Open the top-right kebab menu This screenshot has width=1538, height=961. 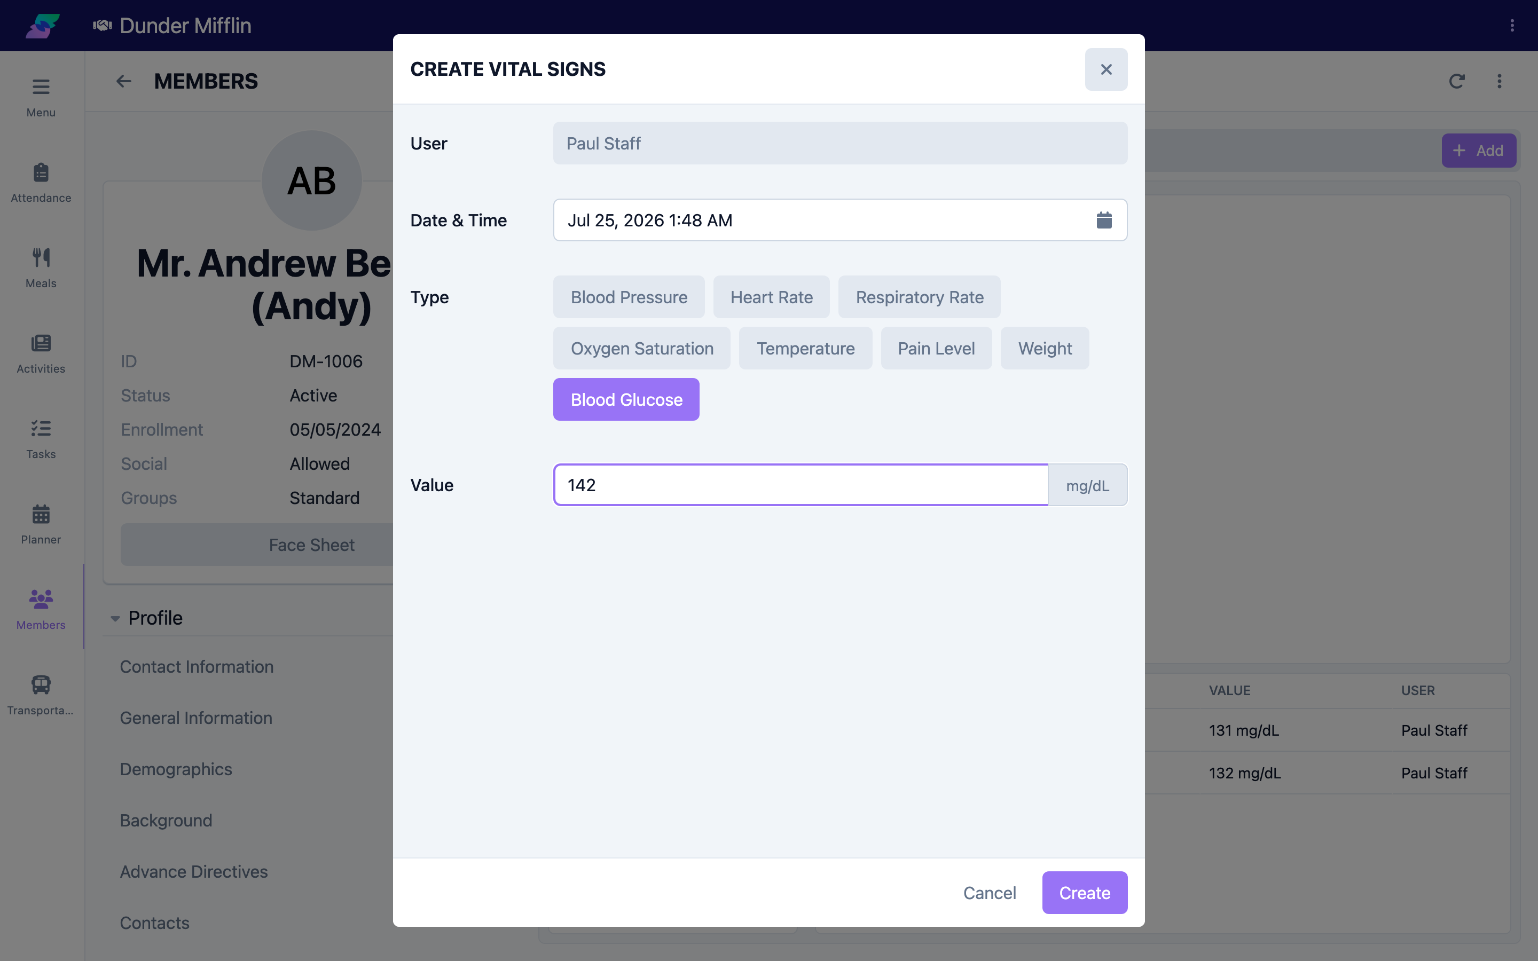point(1512,26)
